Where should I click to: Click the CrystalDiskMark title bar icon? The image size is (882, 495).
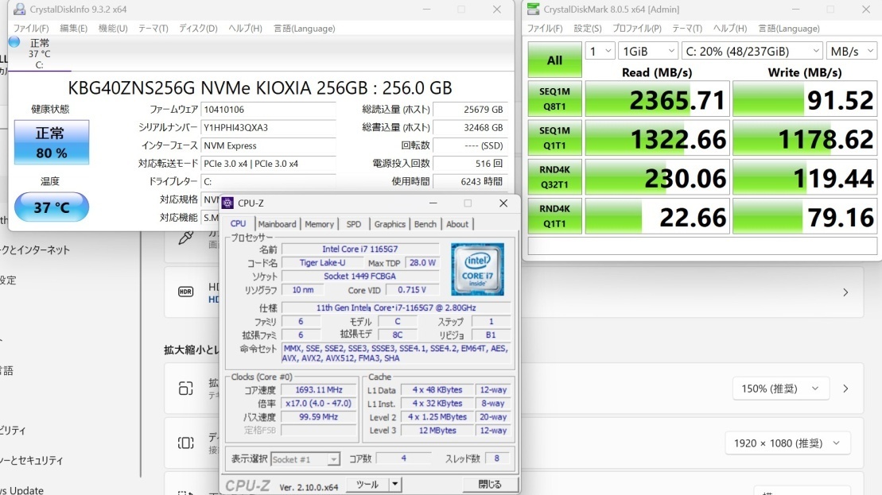(532, 10)
